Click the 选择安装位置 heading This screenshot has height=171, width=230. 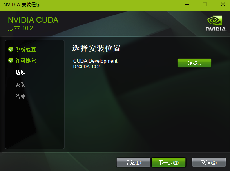(x=96, y=48)
